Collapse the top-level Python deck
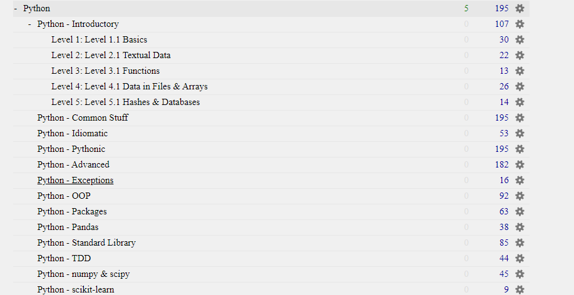574x295 pixels. [16, 8]
